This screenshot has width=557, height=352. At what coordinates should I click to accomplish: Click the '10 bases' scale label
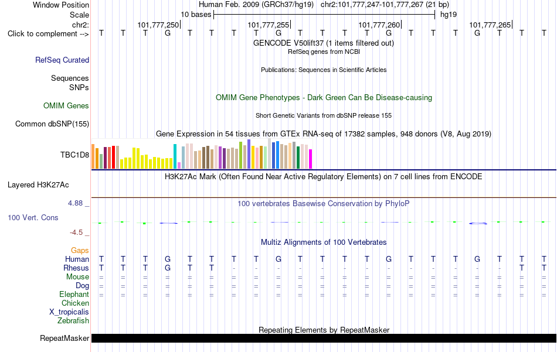click(x=196, y=15)
